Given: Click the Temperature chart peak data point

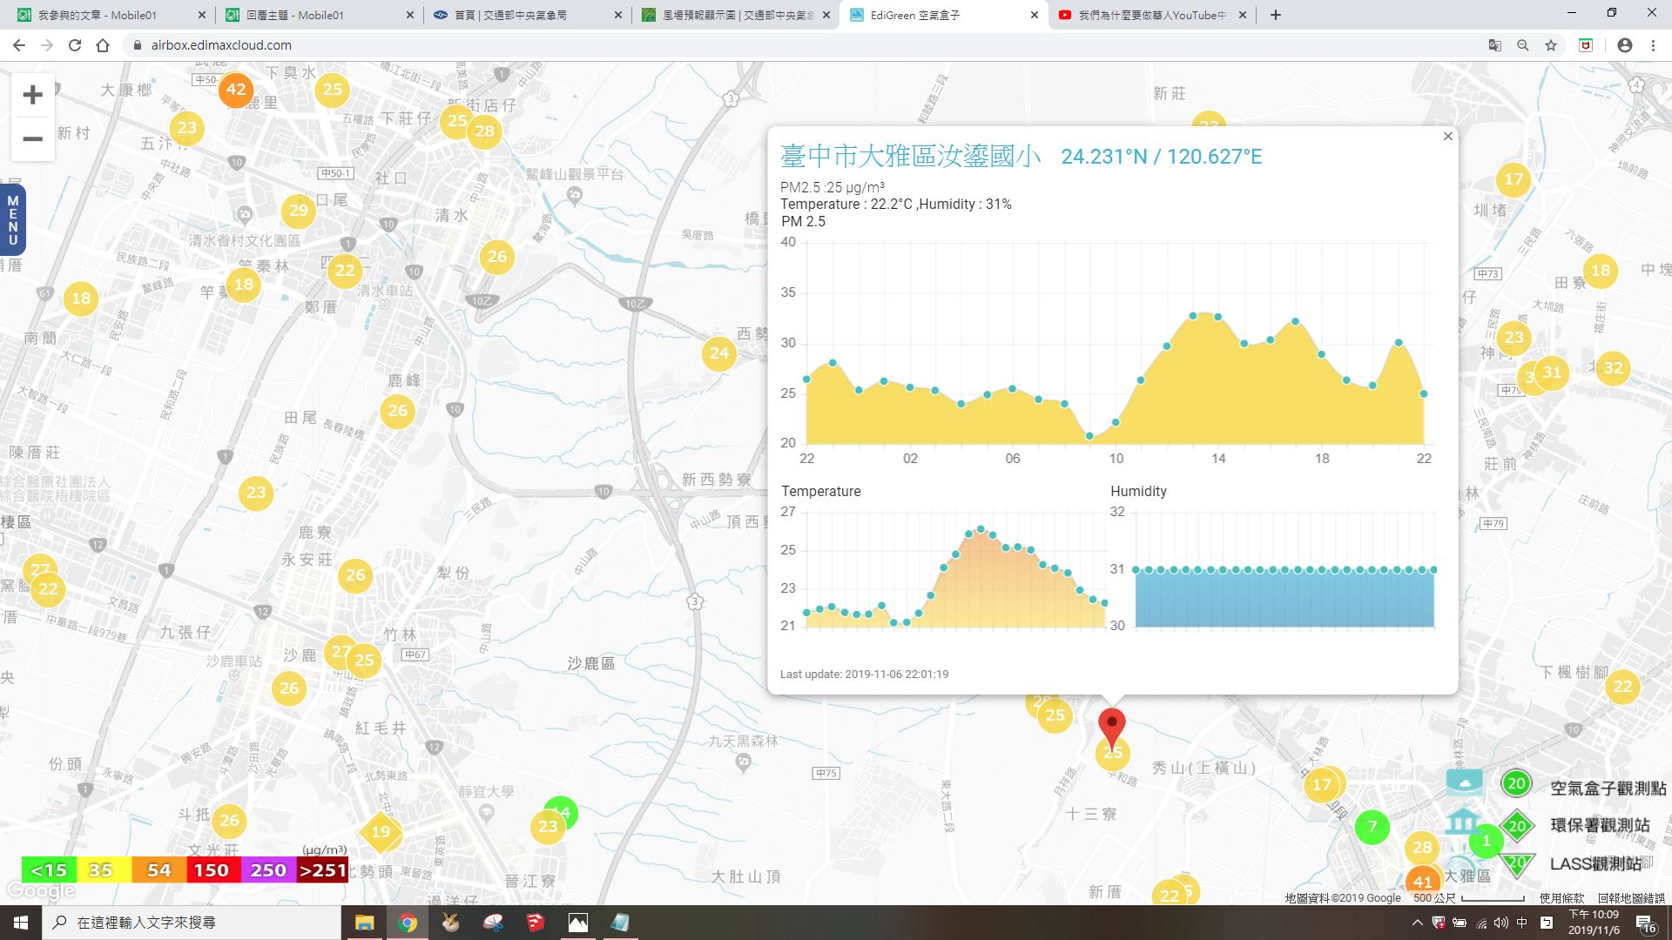Looking at the screenshot, I should pos(981,528).
